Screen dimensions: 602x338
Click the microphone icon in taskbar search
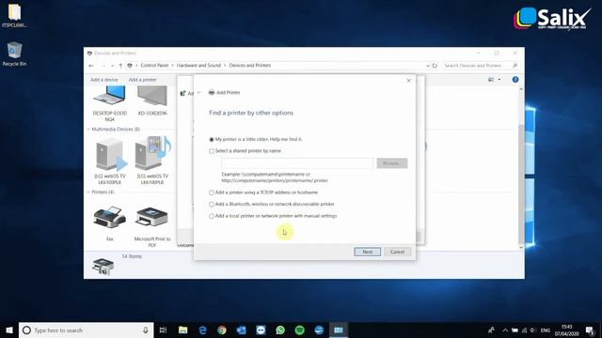click(146, 330)
